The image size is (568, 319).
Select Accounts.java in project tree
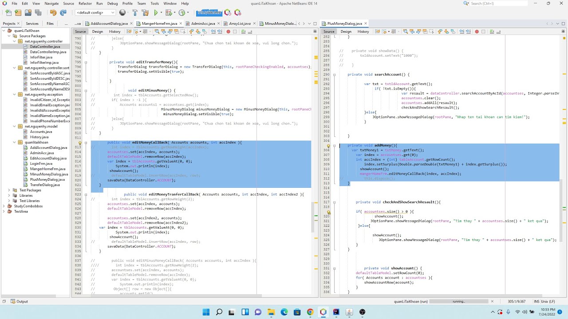click(x=41, y=132)
